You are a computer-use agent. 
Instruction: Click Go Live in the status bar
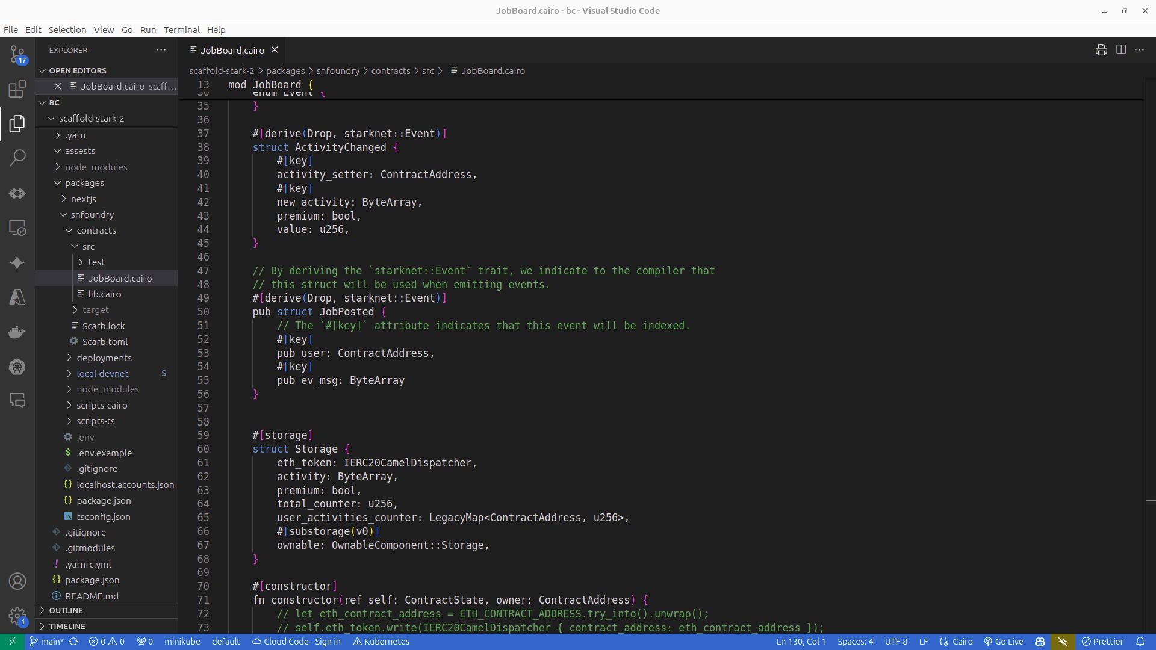tap(1003, 642)
